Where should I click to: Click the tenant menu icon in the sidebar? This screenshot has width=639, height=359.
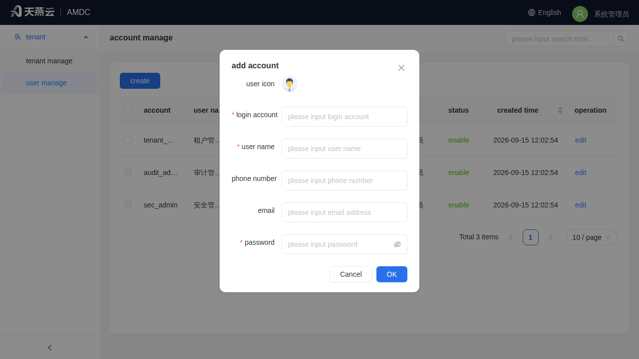[17, 37]
